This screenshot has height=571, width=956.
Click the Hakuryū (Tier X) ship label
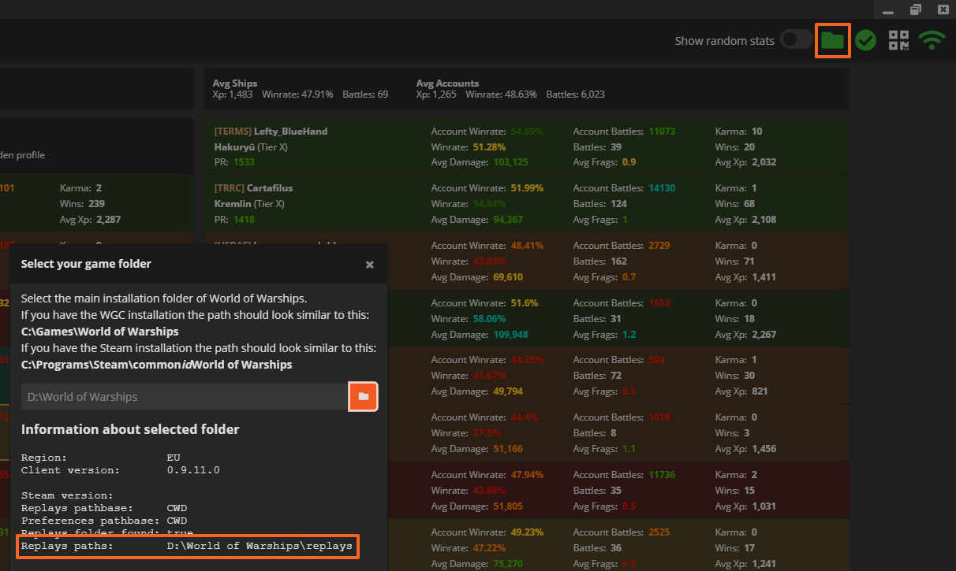tap(251, 146)
